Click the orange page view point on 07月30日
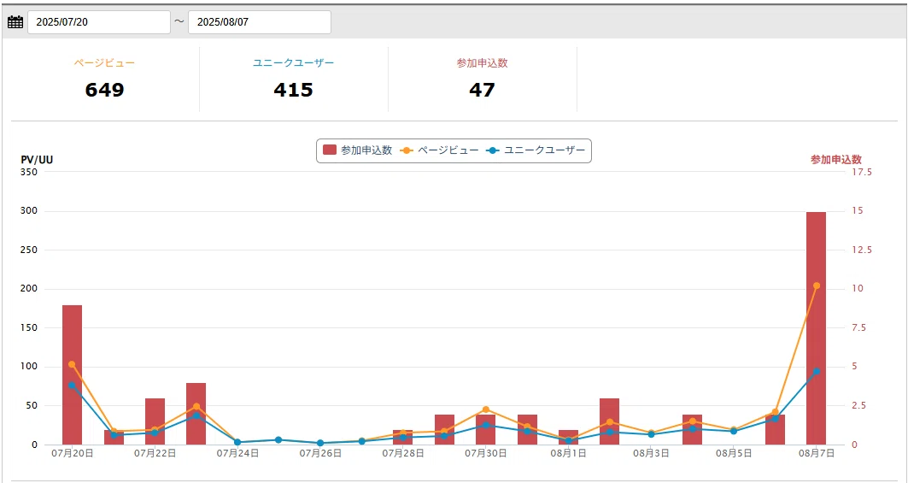908x483 pixels. (x=486, y=410)
